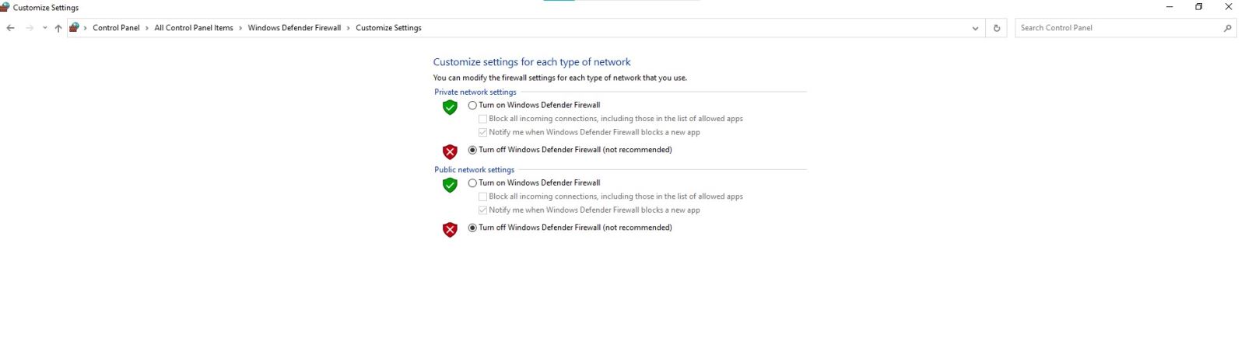Click green shield under Private network settings

coord(450,107)
